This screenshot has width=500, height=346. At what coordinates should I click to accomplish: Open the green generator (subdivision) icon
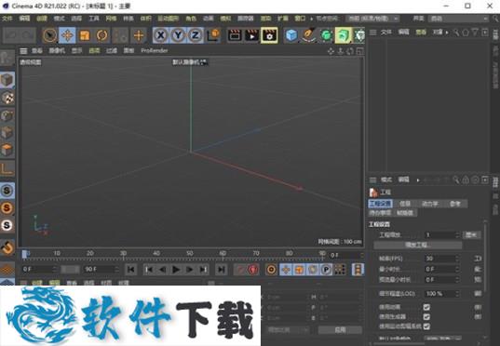coord(326,35)
